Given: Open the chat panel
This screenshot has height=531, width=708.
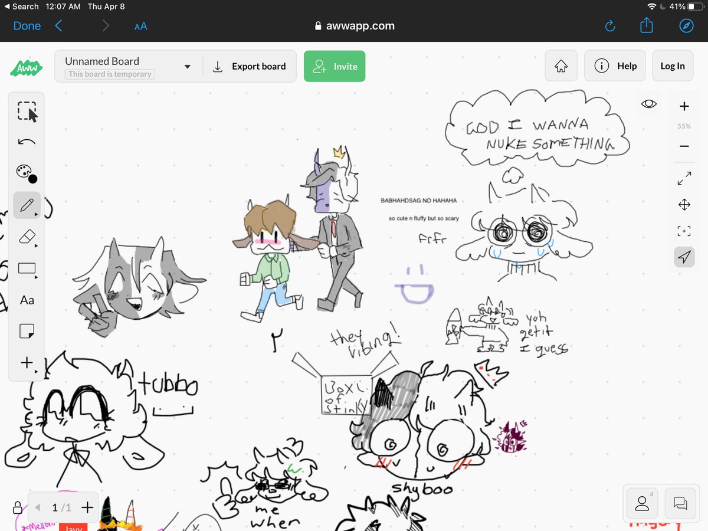Looking at the screenshot, I should [680, 503].
